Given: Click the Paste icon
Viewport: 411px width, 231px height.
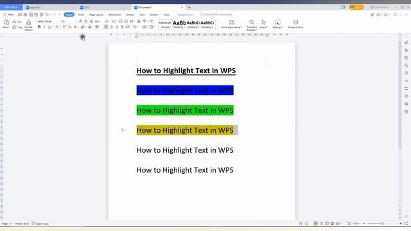Looking at the screenshot, I should click(6, 22).
